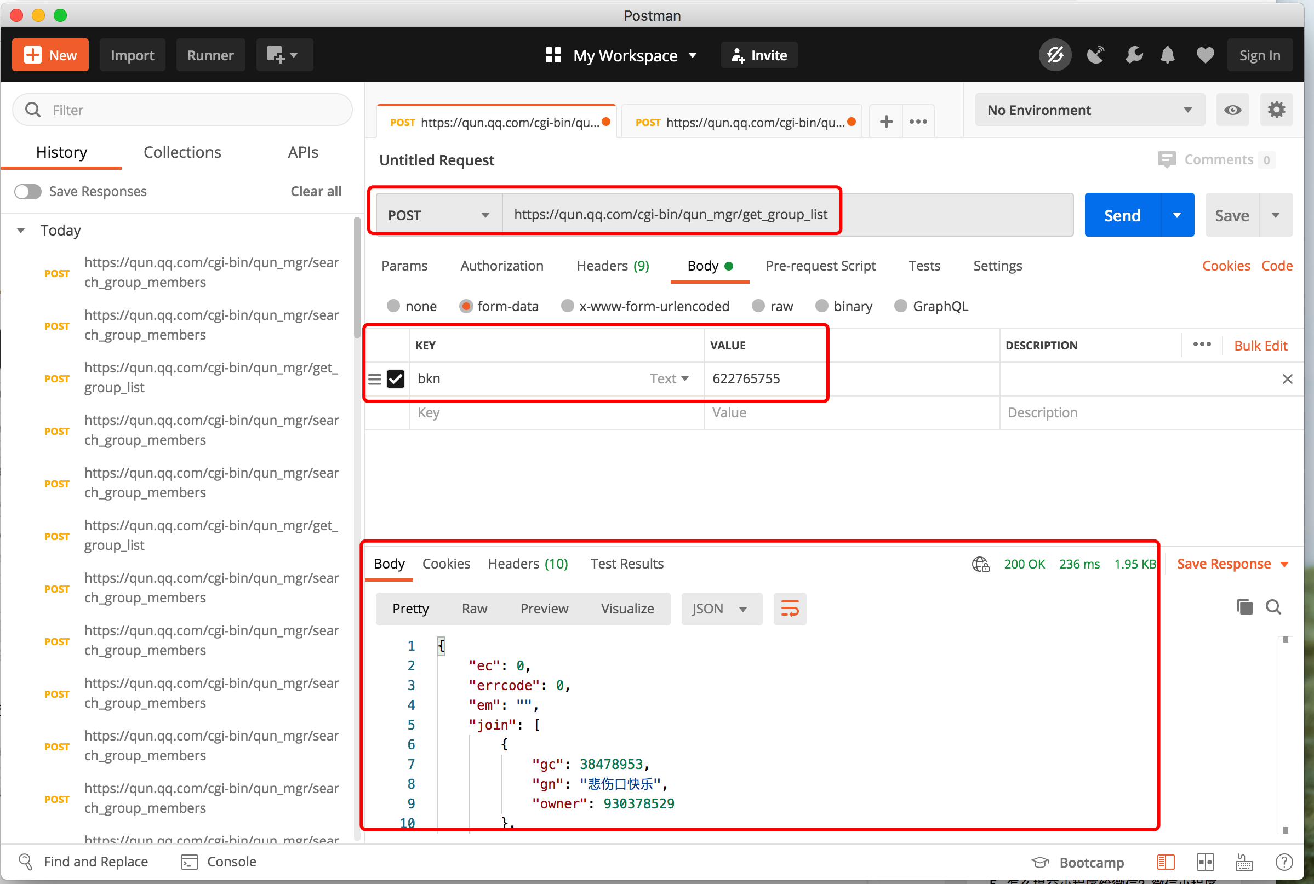Search the response with magnifier icon

coord(1273,607)
